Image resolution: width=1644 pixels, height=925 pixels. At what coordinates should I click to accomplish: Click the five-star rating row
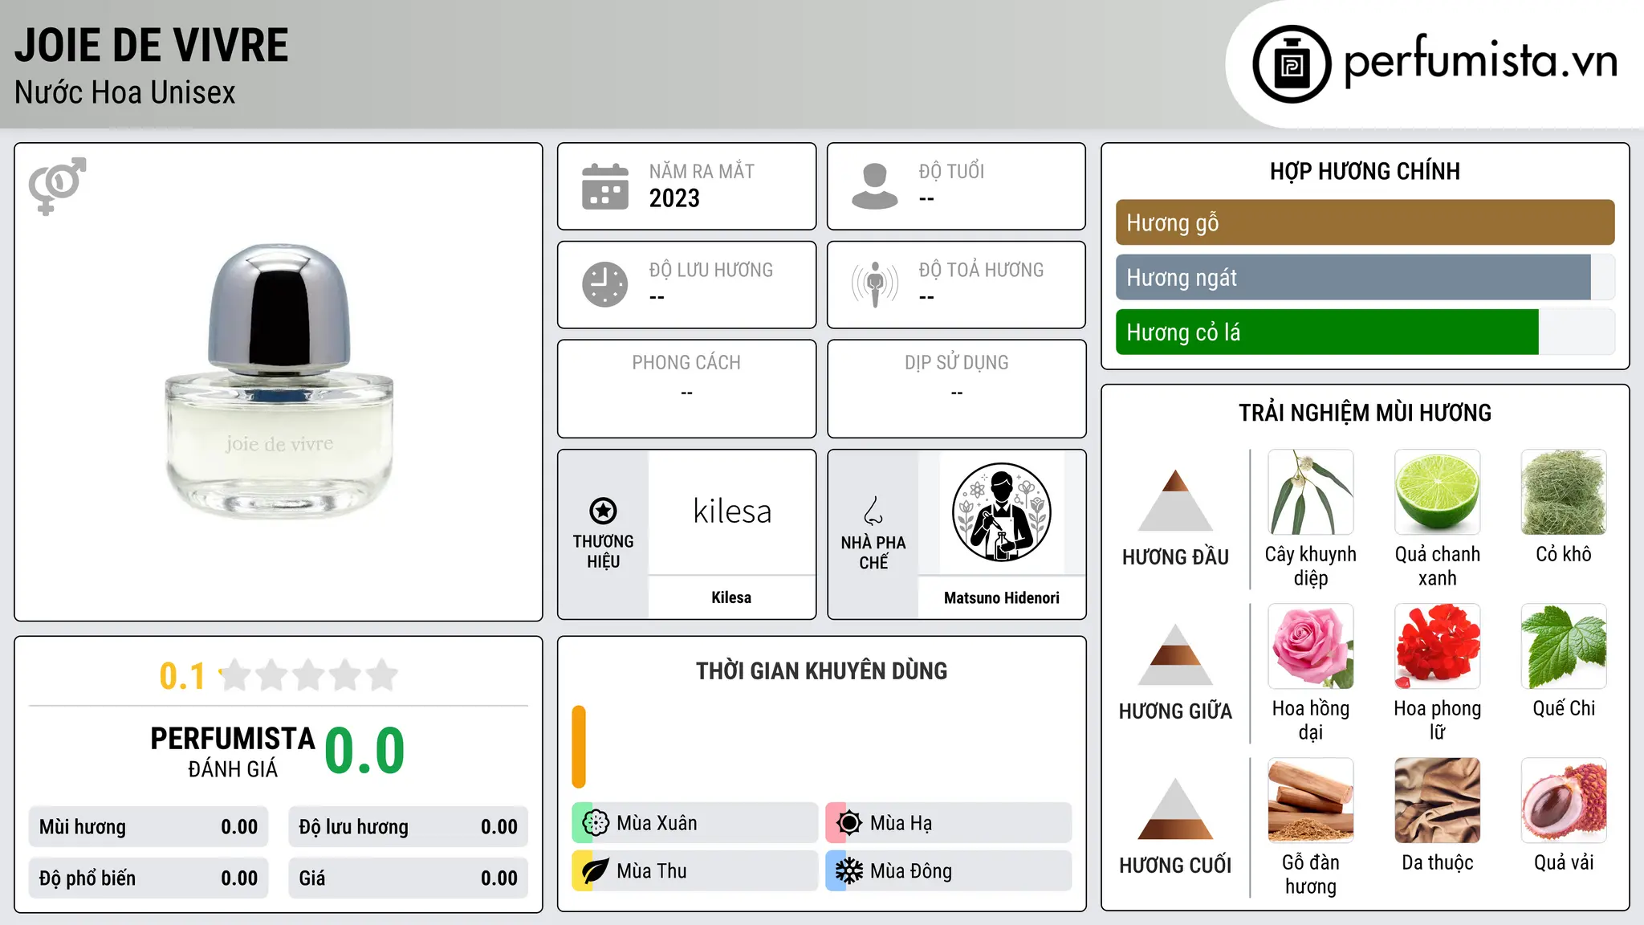309,675
